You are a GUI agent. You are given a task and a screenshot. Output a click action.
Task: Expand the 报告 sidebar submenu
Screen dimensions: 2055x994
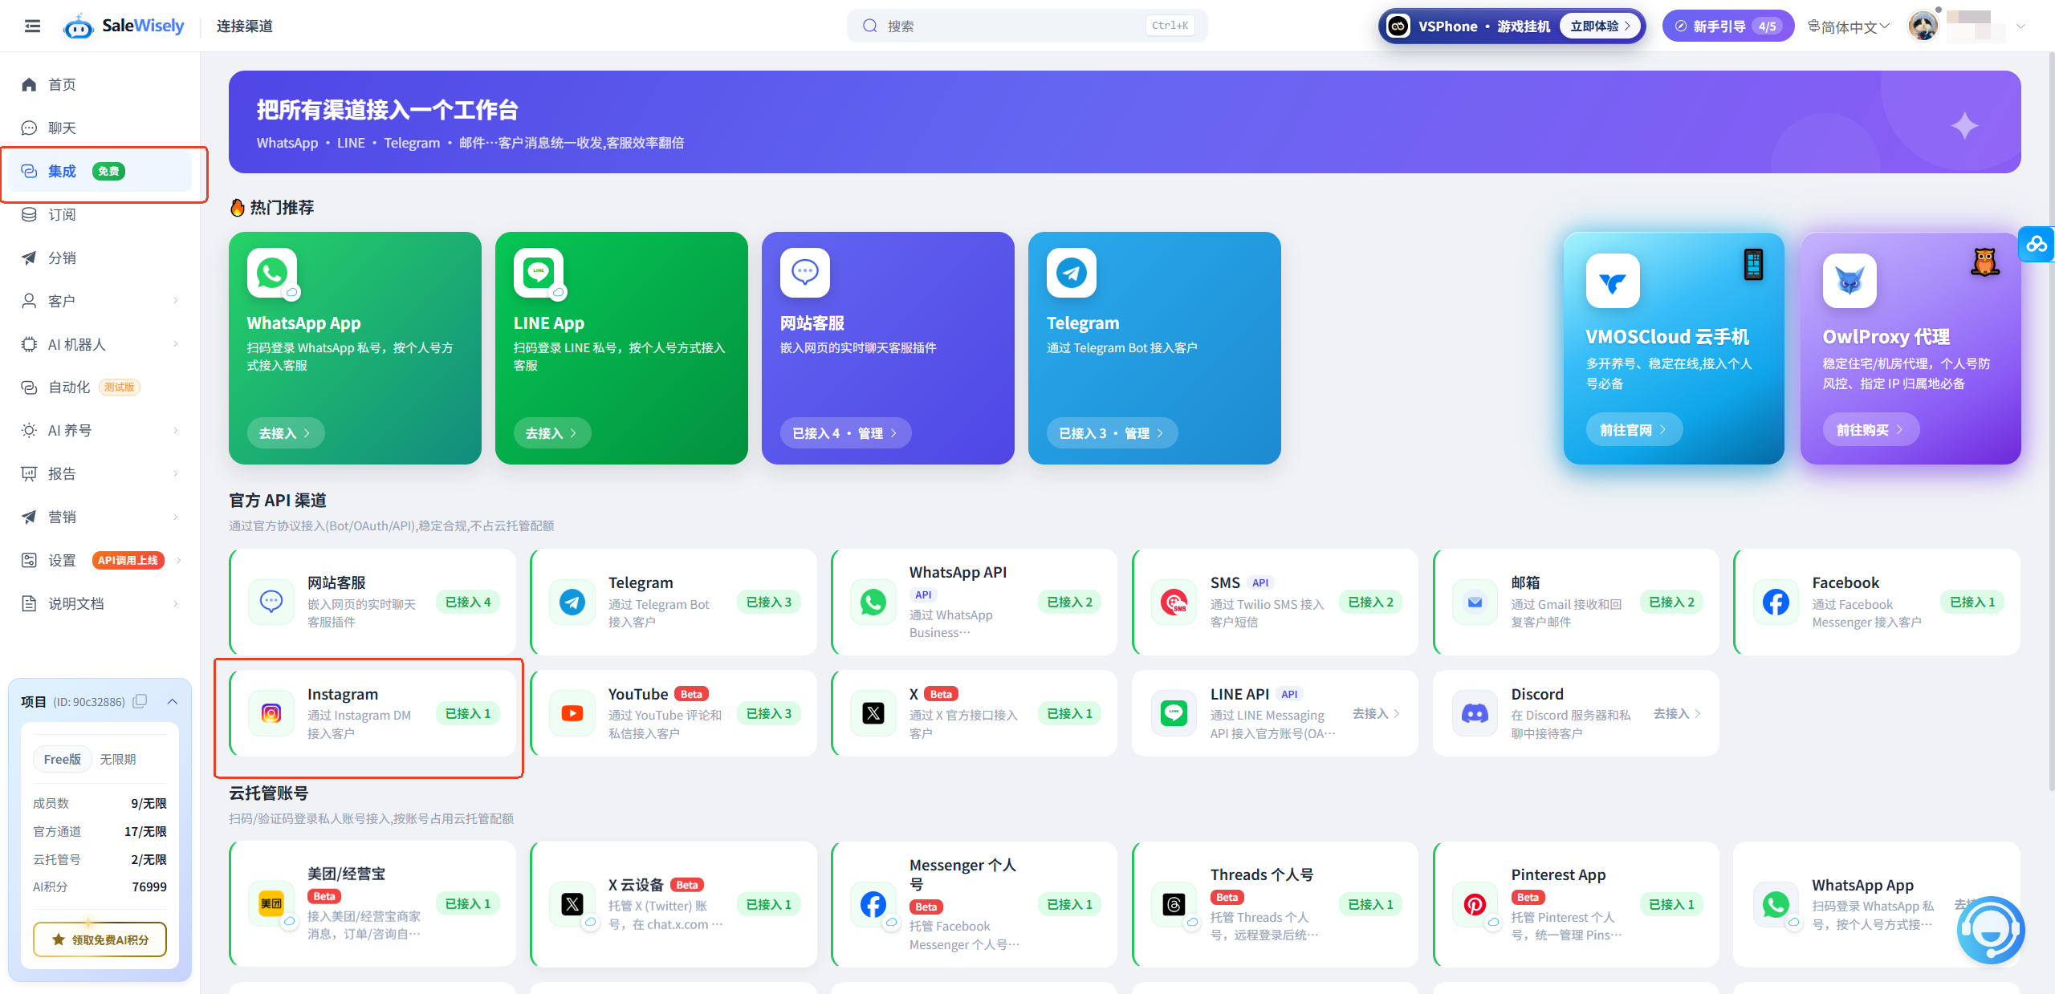[x=176, y=474]
